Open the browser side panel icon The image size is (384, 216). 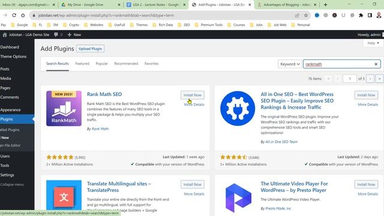click(370, 15)
